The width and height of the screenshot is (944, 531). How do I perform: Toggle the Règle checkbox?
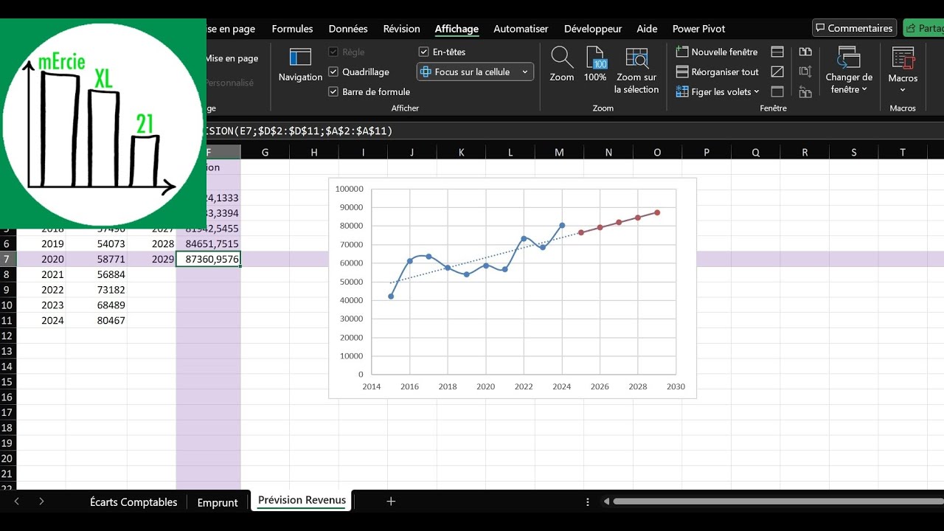(333, 52)
